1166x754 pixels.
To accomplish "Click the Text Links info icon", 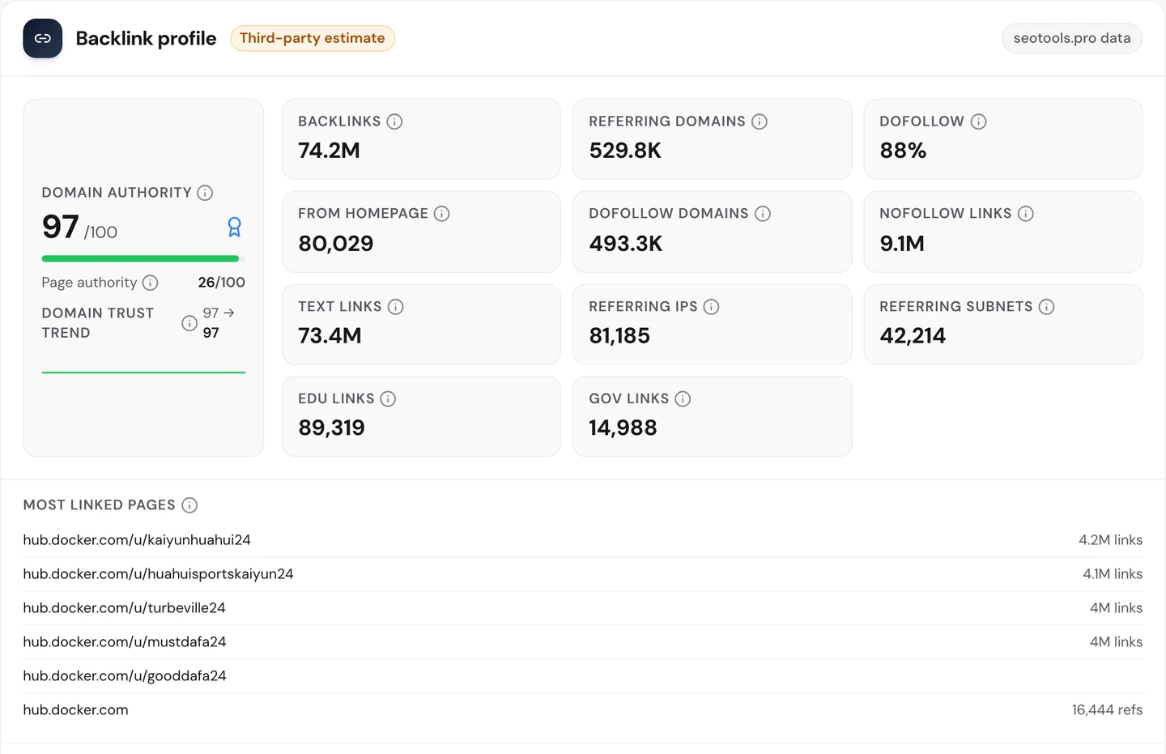I will coord(395,307).
